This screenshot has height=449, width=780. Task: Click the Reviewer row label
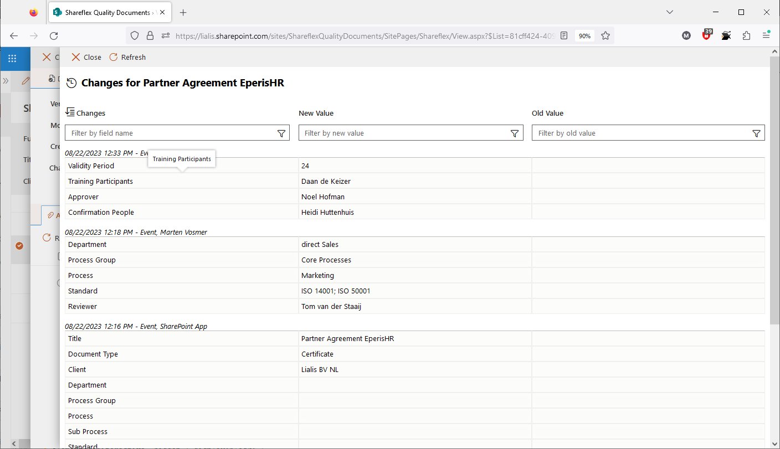[83, 306]
